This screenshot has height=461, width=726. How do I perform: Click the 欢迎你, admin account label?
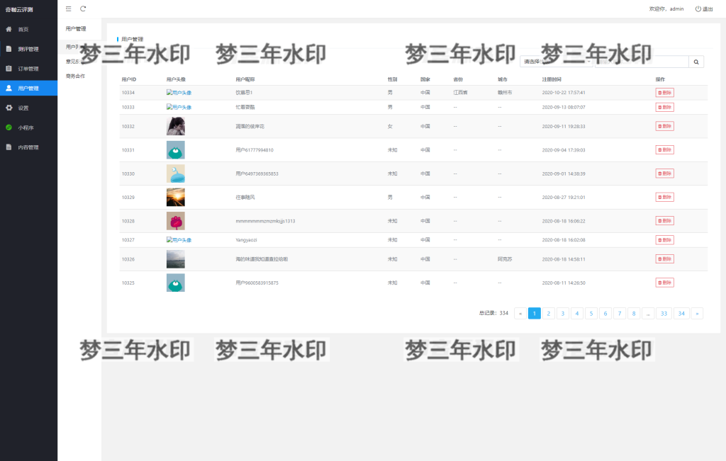pyautogui.click(x=666, y=8)
